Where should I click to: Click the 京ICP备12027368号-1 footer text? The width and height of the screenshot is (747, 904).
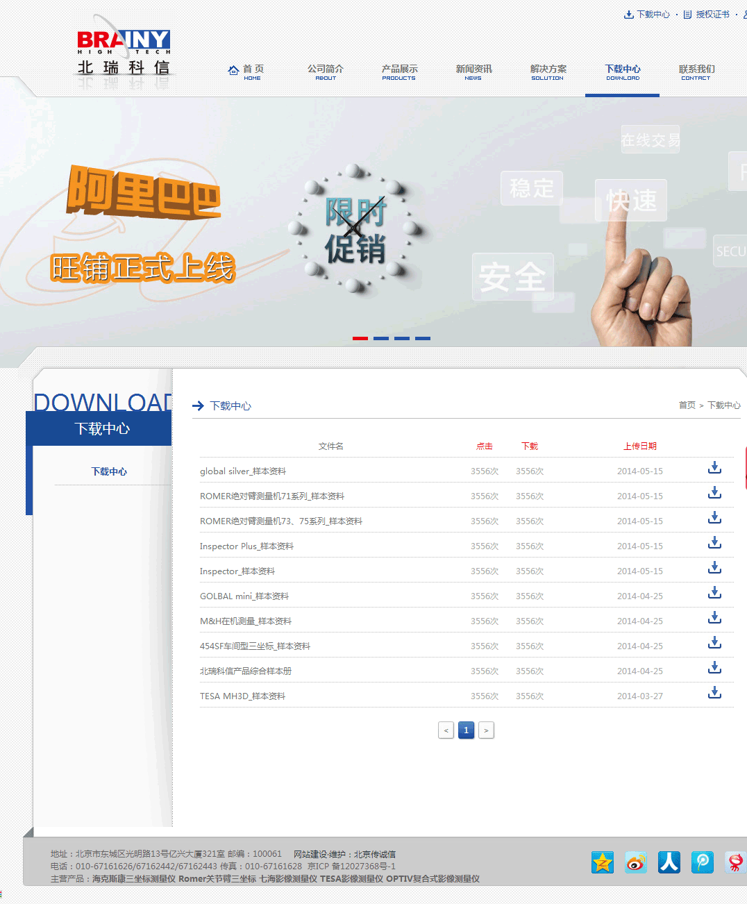[351, 867]
